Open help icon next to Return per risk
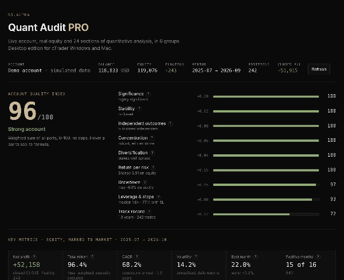 tap(153, 168)
